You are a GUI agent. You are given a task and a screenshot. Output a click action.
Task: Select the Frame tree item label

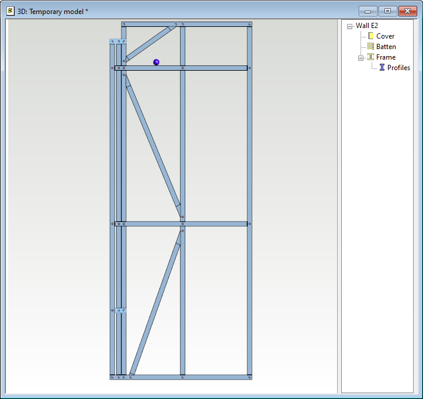point(386,57)
